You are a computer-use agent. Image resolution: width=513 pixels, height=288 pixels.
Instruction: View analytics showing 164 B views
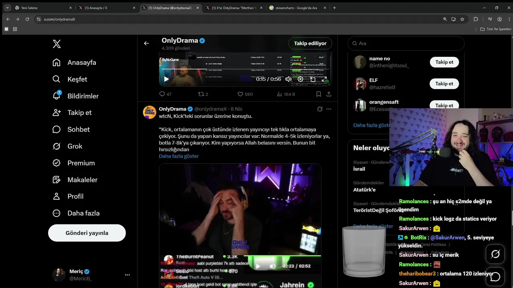point(286,94)
